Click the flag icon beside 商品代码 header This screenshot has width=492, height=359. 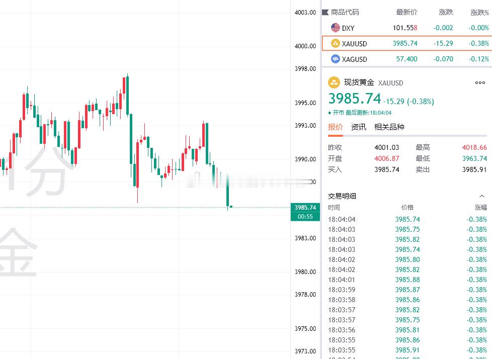(x=325, y=13)
